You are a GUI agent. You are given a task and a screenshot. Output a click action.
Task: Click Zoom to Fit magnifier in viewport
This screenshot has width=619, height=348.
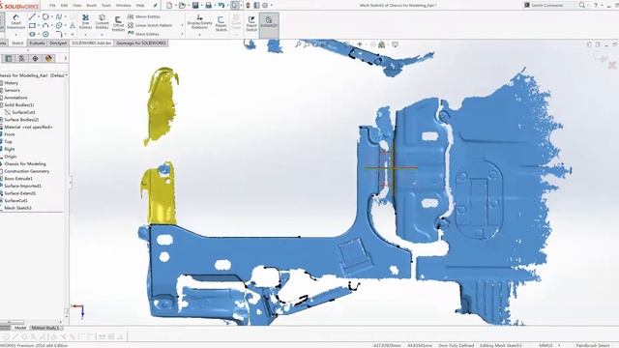pyautogui.click(x=299, y=44)
